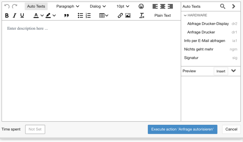Viewport: 243px width, 142px height.
Task: Open the Paragraph style dropdown
Action: click(x=68, y=6)
